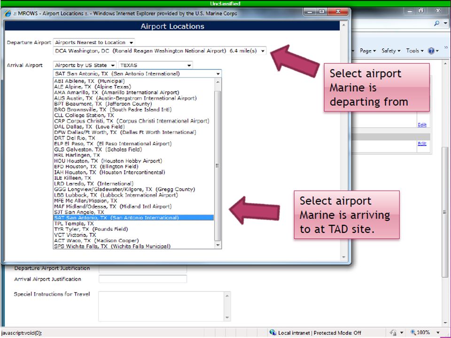The width and height of the screenshot is (451, 338).
Task: Select HOU Houston Hobby Airport
Action: 134,161
